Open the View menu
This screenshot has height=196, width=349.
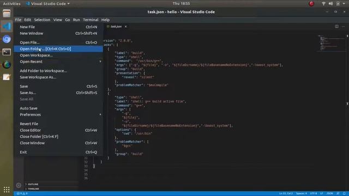pos(57,20)
